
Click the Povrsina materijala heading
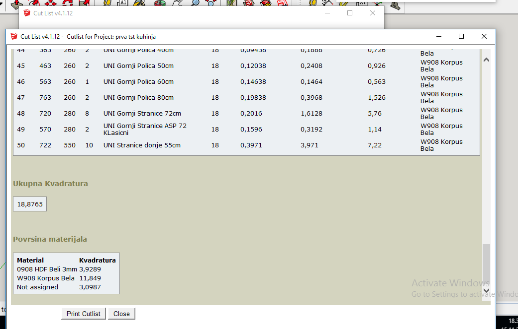click(x=50, y=239)
